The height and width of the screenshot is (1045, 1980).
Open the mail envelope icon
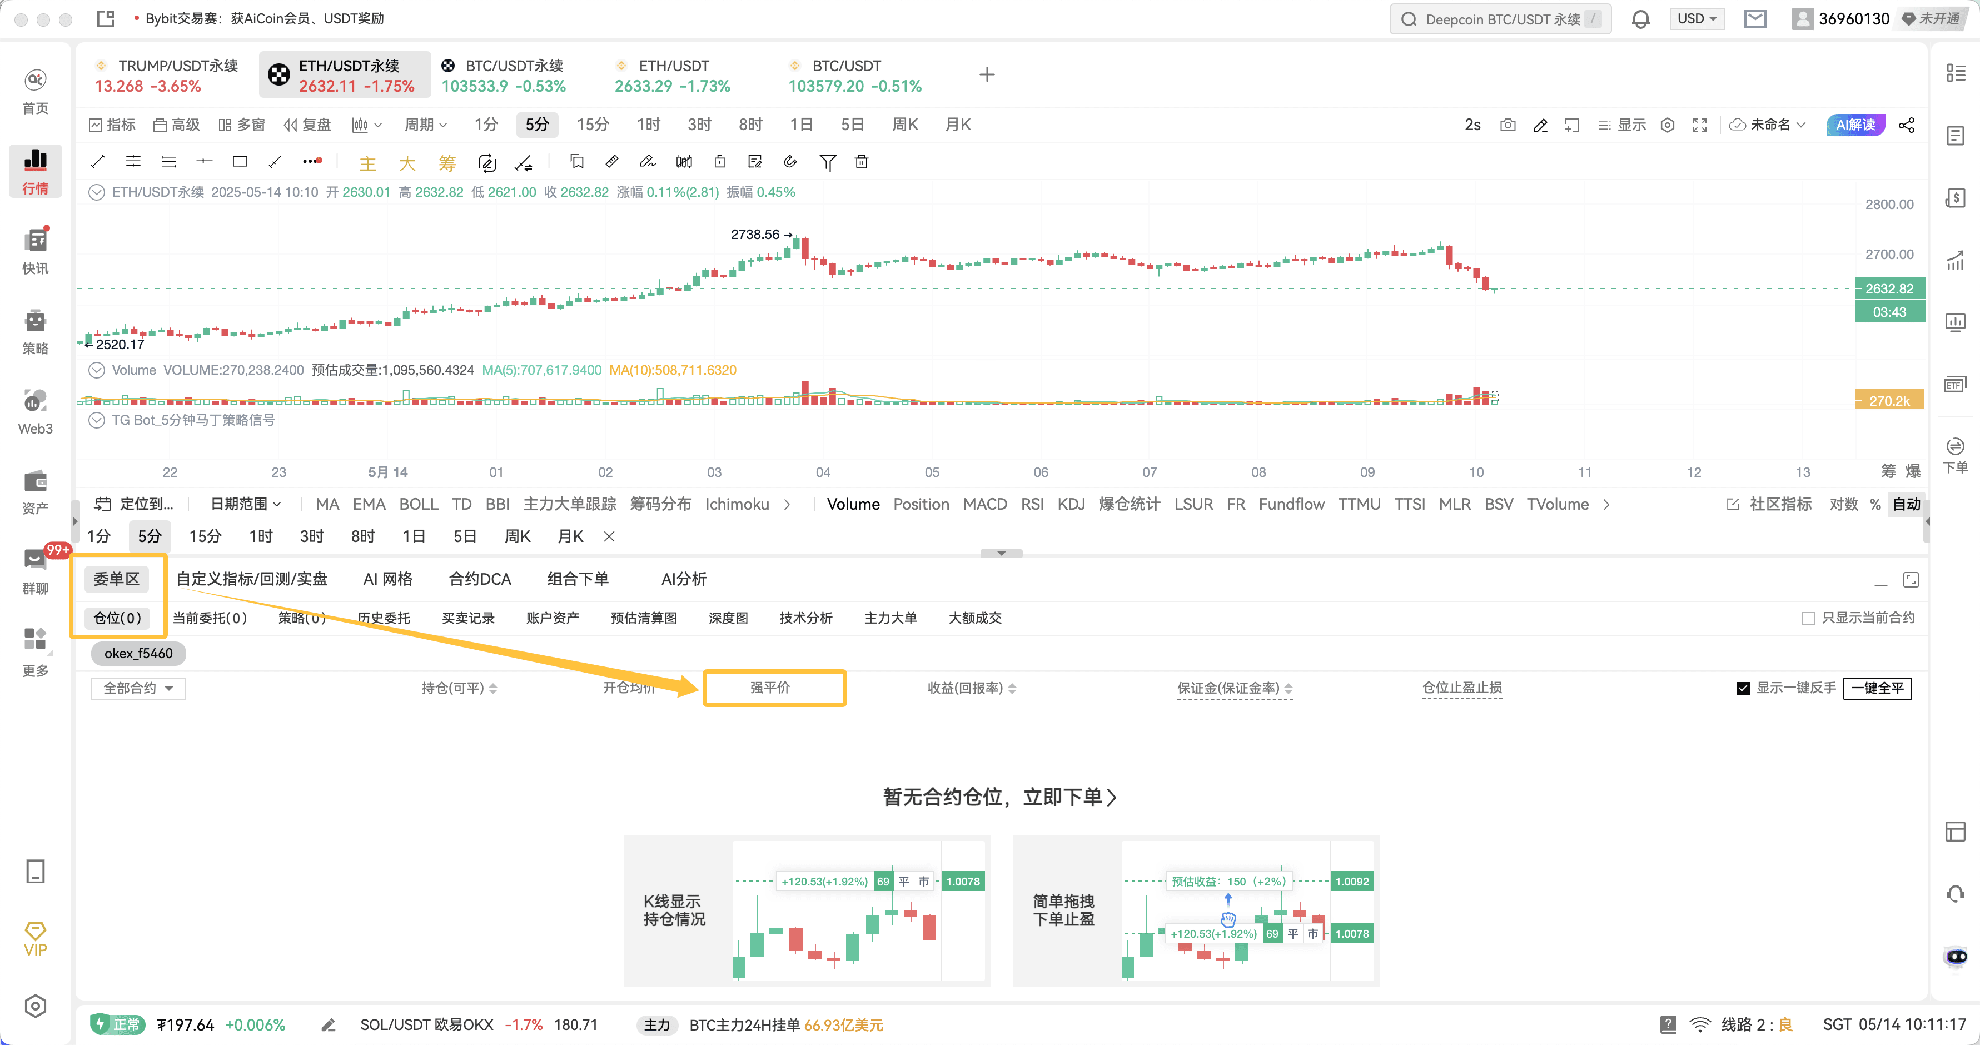click(x=1755, y=18)
